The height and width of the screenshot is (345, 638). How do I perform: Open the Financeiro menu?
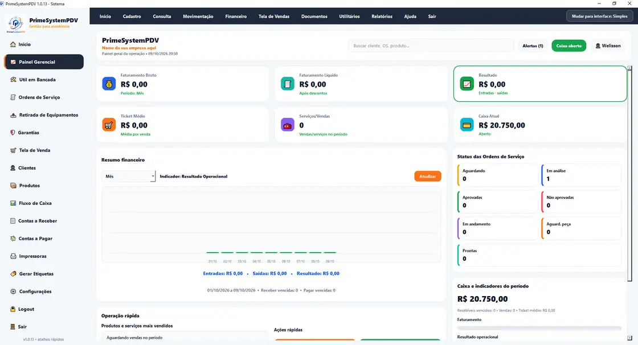click(236, 17)
